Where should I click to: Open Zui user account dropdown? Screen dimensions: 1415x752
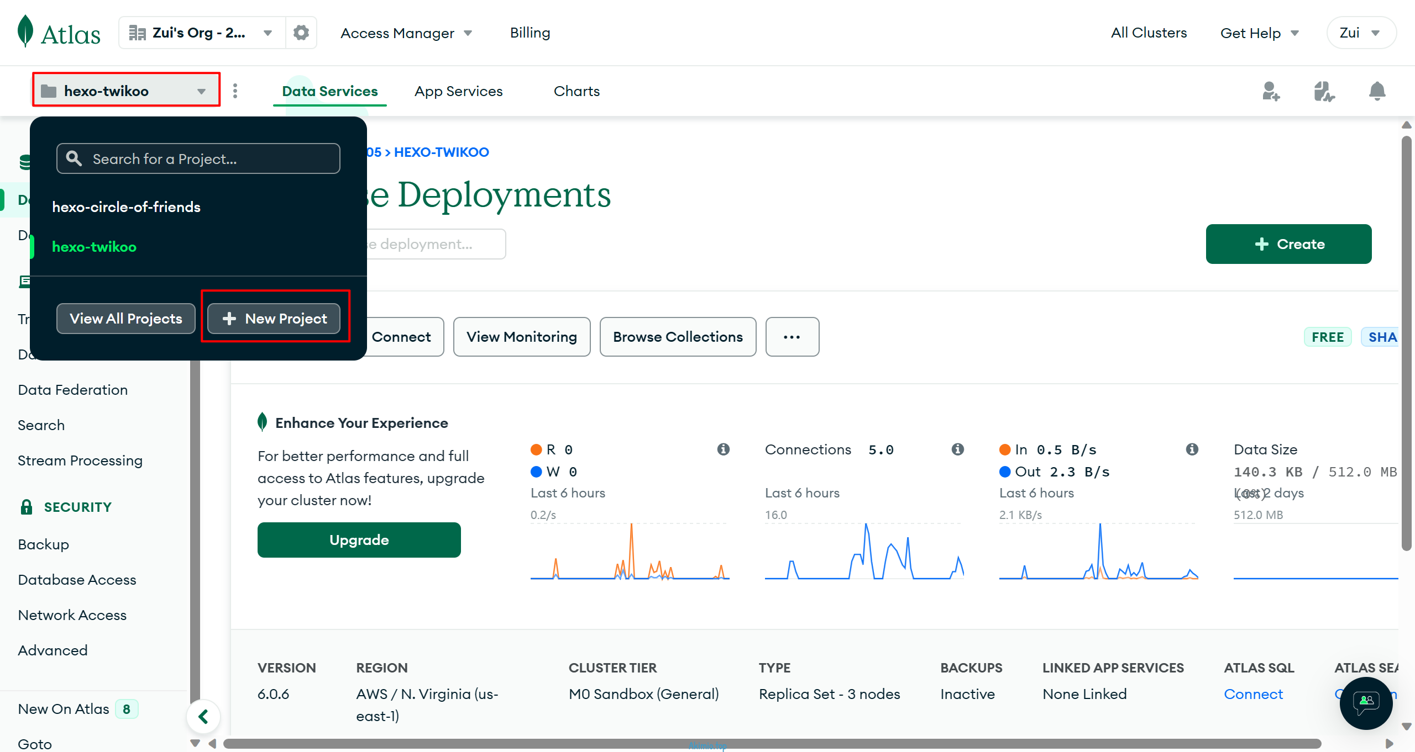pos(1361,33)
